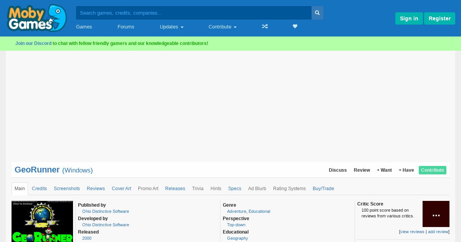Open the Ad Blurb tab

click(x=257, y=189)
